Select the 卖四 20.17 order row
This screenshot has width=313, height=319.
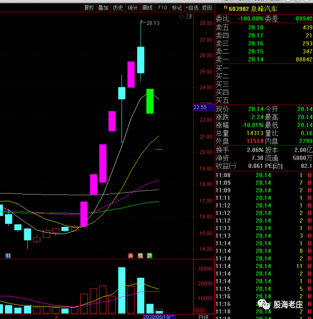(264, 36)
